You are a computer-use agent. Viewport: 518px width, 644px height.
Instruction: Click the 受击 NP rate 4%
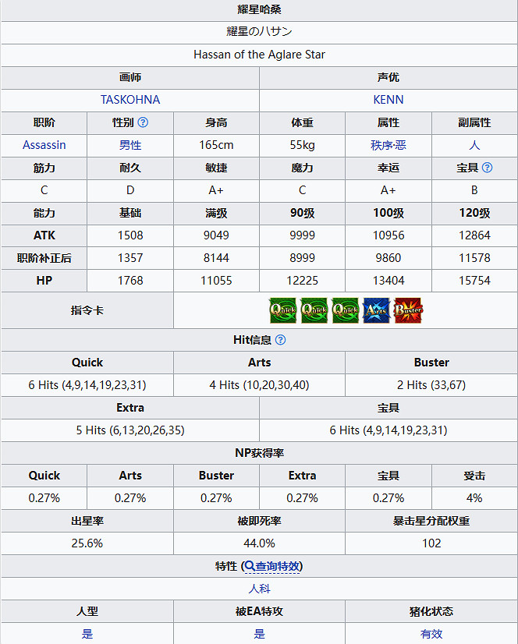474,498
